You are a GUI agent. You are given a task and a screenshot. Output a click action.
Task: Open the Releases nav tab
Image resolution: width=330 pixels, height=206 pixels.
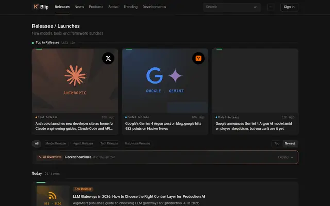tap(62, 7)
